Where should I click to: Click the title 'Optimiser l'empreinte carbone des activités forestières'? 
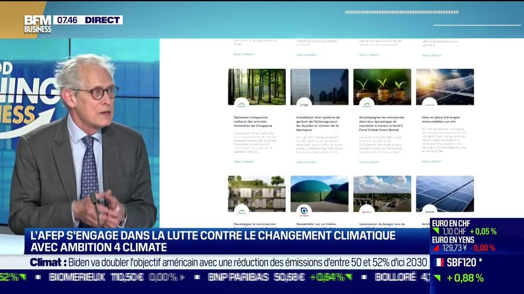click(x=254, y=121)
